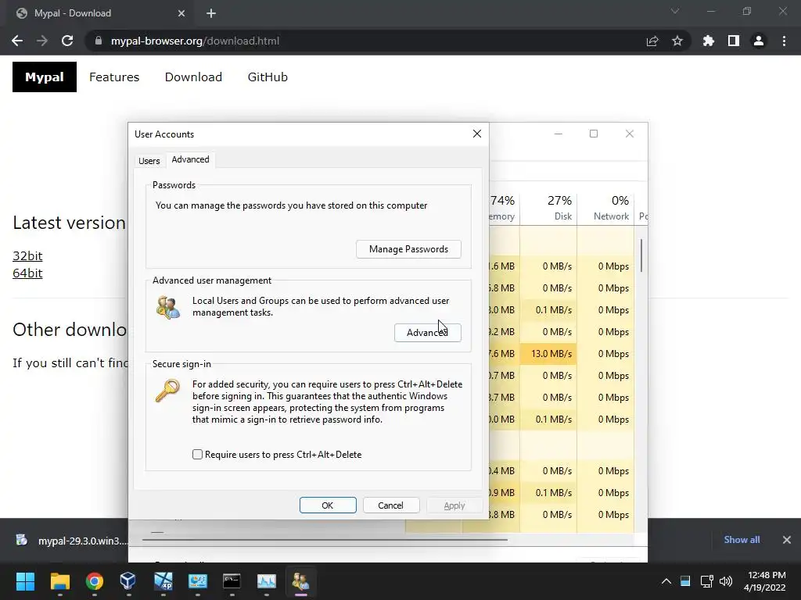The width and height of the screenshot is (801, 600).
Task: Click Local Users and Groups icon
Action: 167,307
